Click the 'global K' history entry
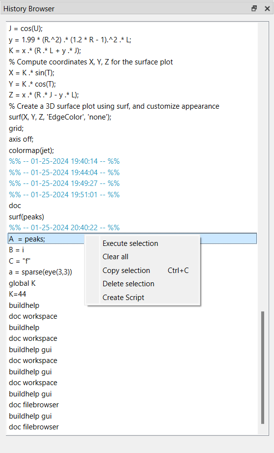Viewport: 274px width, 453px height. pyautogui.click(x=22, y=283)
